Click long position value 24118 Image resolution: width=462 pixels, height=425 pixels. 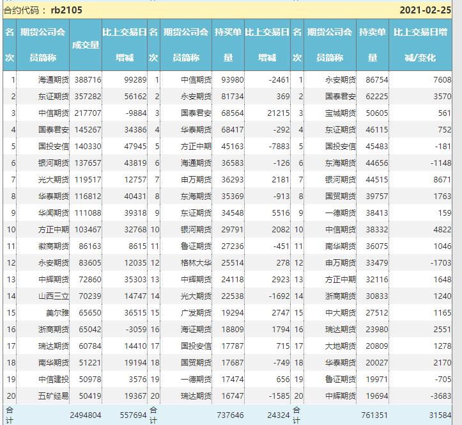click(233, 280)
